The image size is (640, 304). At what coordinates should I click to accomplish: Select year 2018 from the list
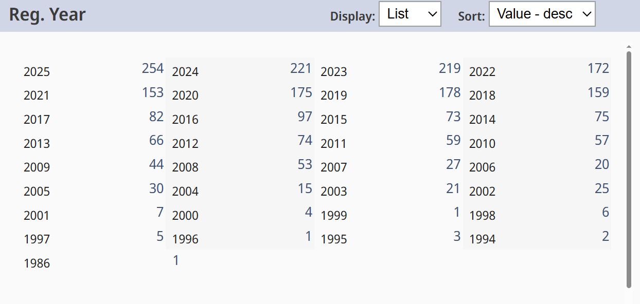point(482,96)
